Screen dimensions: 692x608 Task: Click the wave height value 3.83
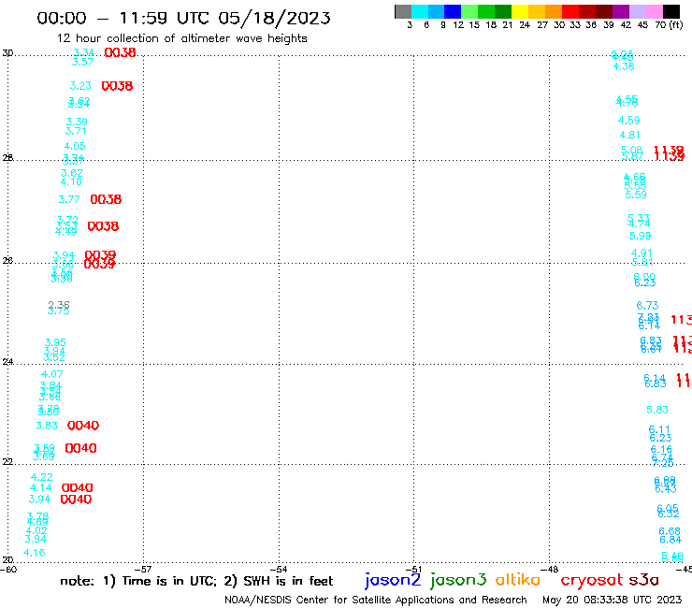click(47, 426)
